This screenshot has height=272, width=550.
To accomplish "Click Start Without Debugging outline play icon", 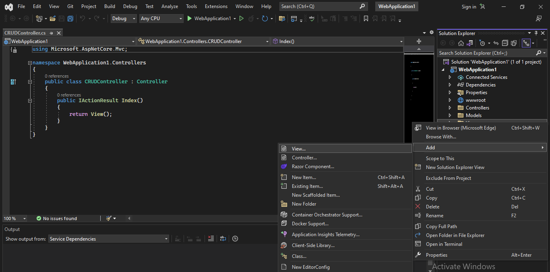I will (242, 19).
